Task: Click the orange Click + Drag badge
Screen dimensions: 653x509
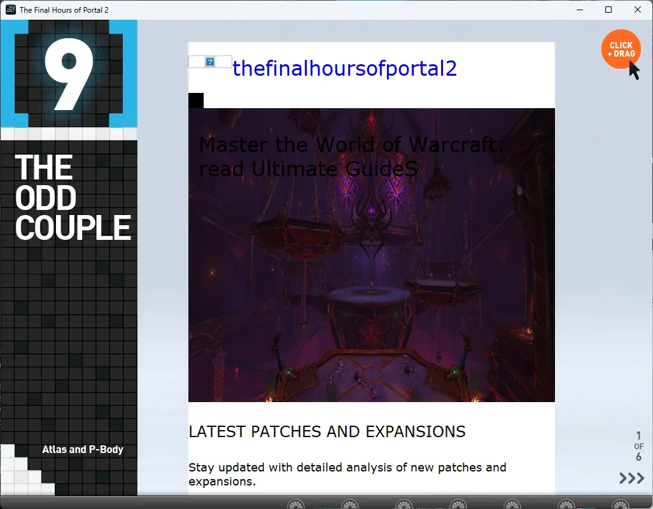Action: pyautogui.click(x=621, y=49)
